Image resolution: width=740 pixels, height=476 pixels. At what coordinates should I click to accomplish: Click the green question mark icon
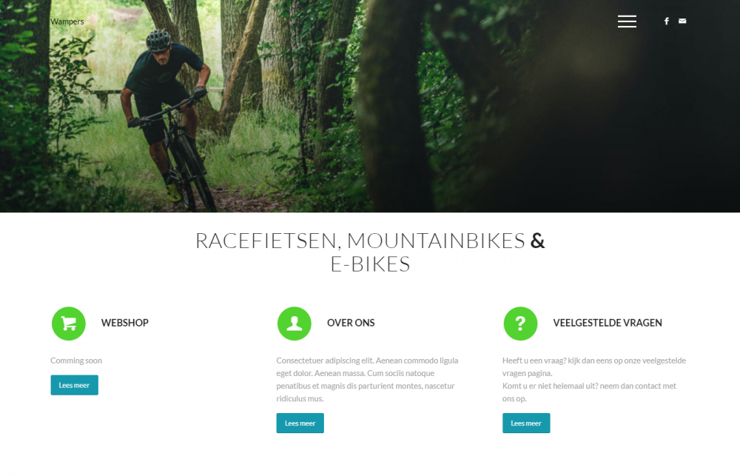(x=520, y=324)
